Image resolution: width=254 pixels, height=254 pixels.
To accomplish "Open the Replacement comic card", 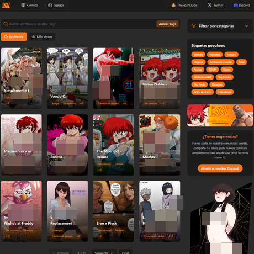I will click(67, 211).
